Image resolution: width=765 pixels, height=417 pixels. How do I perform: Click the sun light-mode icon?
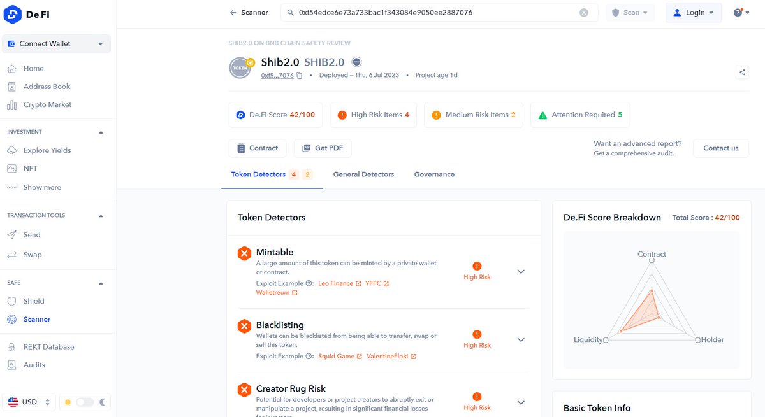point(68,402)
